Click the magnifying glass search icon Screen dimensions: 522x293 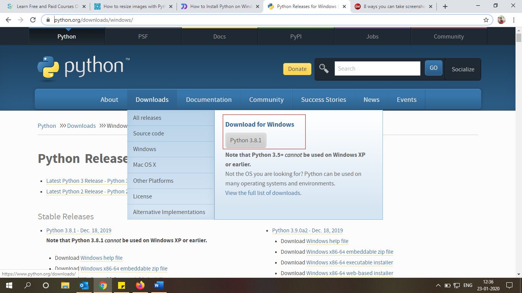click(x=324, y=69)
